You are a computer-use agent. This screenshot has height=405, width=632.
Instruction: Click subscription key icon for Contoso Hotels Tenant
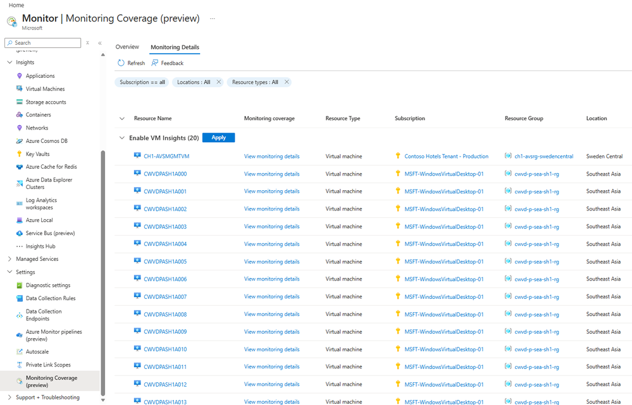coord(398,156)
